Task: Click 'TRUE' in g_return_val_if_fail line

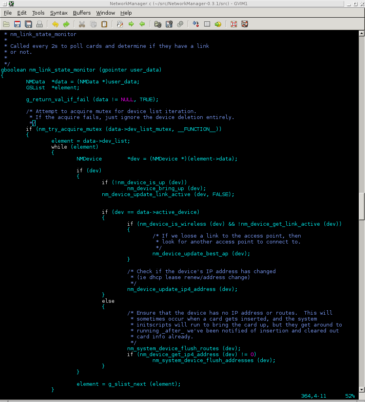Action: pos(146,100)
